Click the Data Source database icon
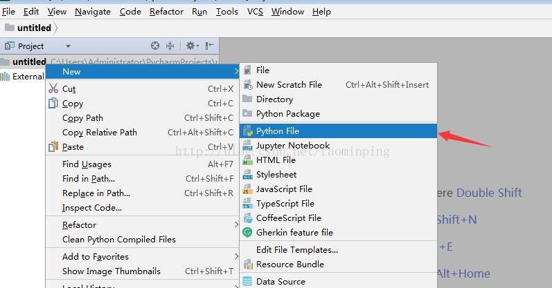 247,282
